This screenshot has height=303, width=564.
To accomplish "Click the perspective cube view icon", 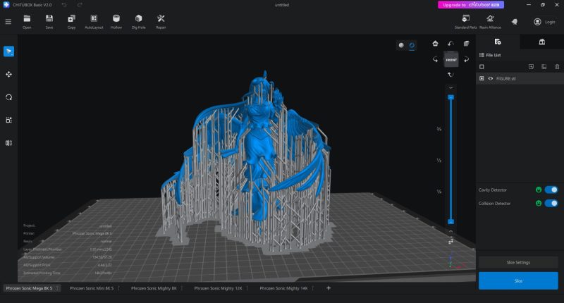I will 466,44.
